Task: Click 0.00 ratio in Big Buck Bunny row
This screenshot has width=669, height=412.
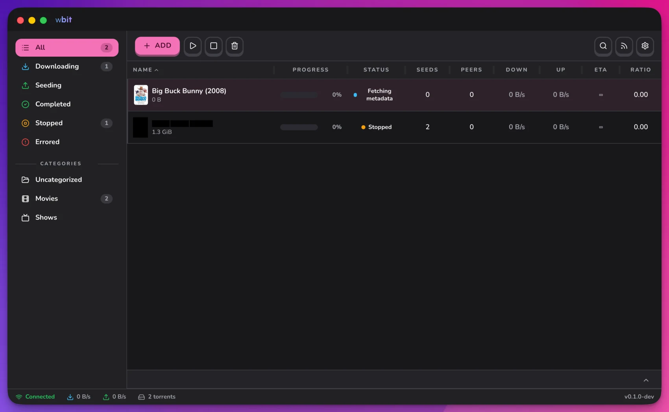Action: point(641,95)
